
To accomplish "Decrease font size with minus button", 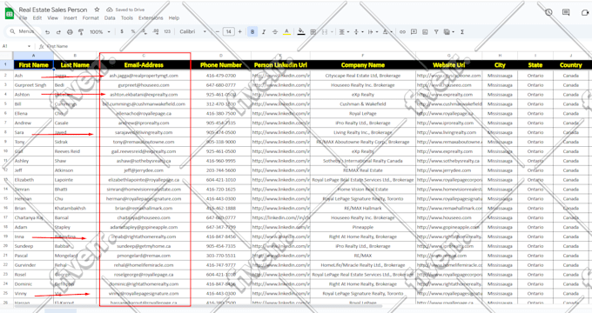I will [x=218, y=31].
